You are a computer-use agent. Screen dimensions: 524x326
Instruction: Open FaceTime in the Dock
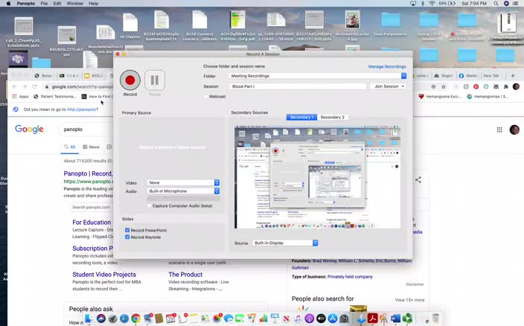(x=240, y=319)
